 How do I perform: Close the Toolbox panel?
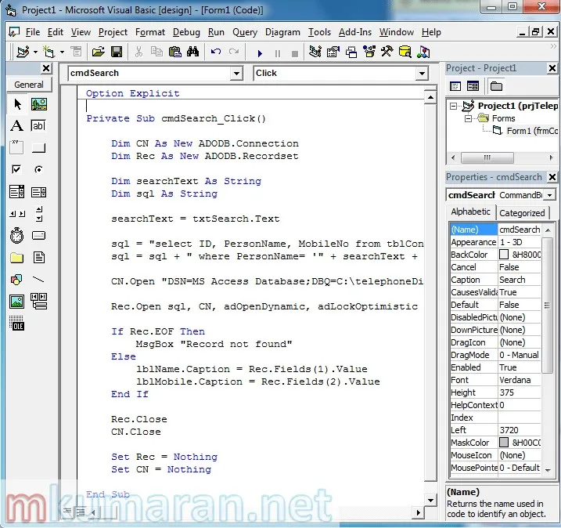(46, 68)
